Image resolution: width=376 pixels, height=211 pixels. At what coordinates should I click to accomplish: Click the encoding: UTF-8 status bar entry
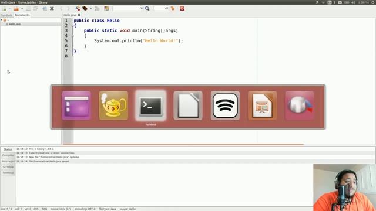85,209
